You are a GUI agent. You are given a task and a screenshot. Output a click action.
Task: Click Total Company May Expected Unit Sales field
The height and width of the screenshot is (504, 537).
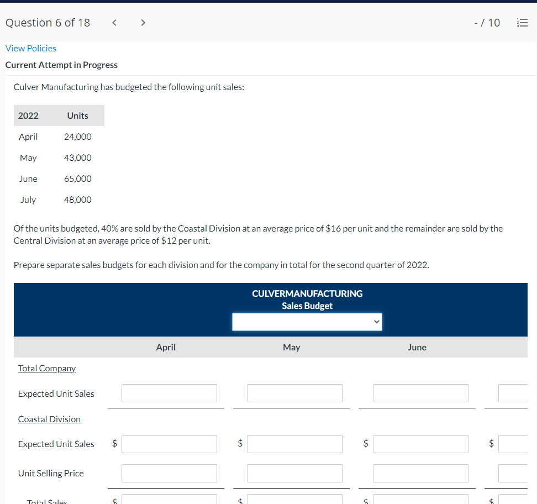(294, 393)
